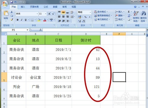Switch to 数据 Data tab
Screen dimensions: 148x108
pos(55,7)
